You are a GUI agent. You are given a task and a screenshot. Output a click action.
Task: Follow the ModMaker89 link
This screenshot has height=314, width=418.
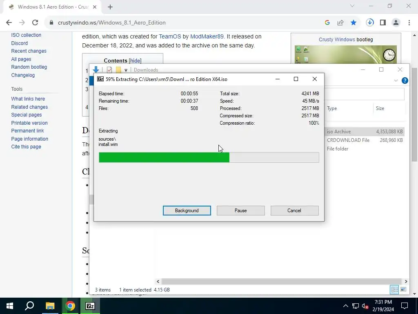click(x=207, y=36)
